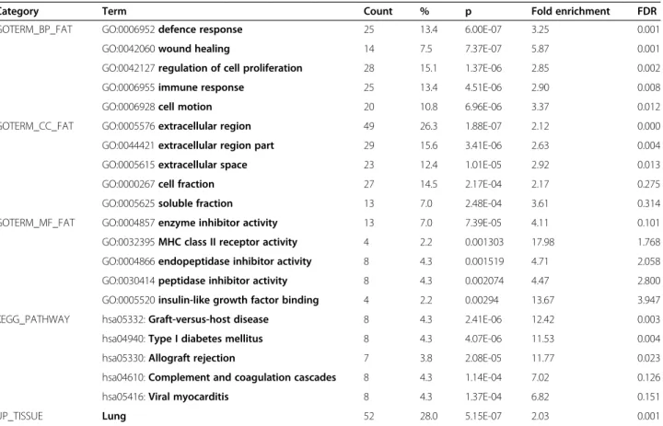The image size is (663, 426).
Task: Select 'GO:0004857 enzyme inhibitor activity' term
Action: pyautogui.click(x=190, y=223)
